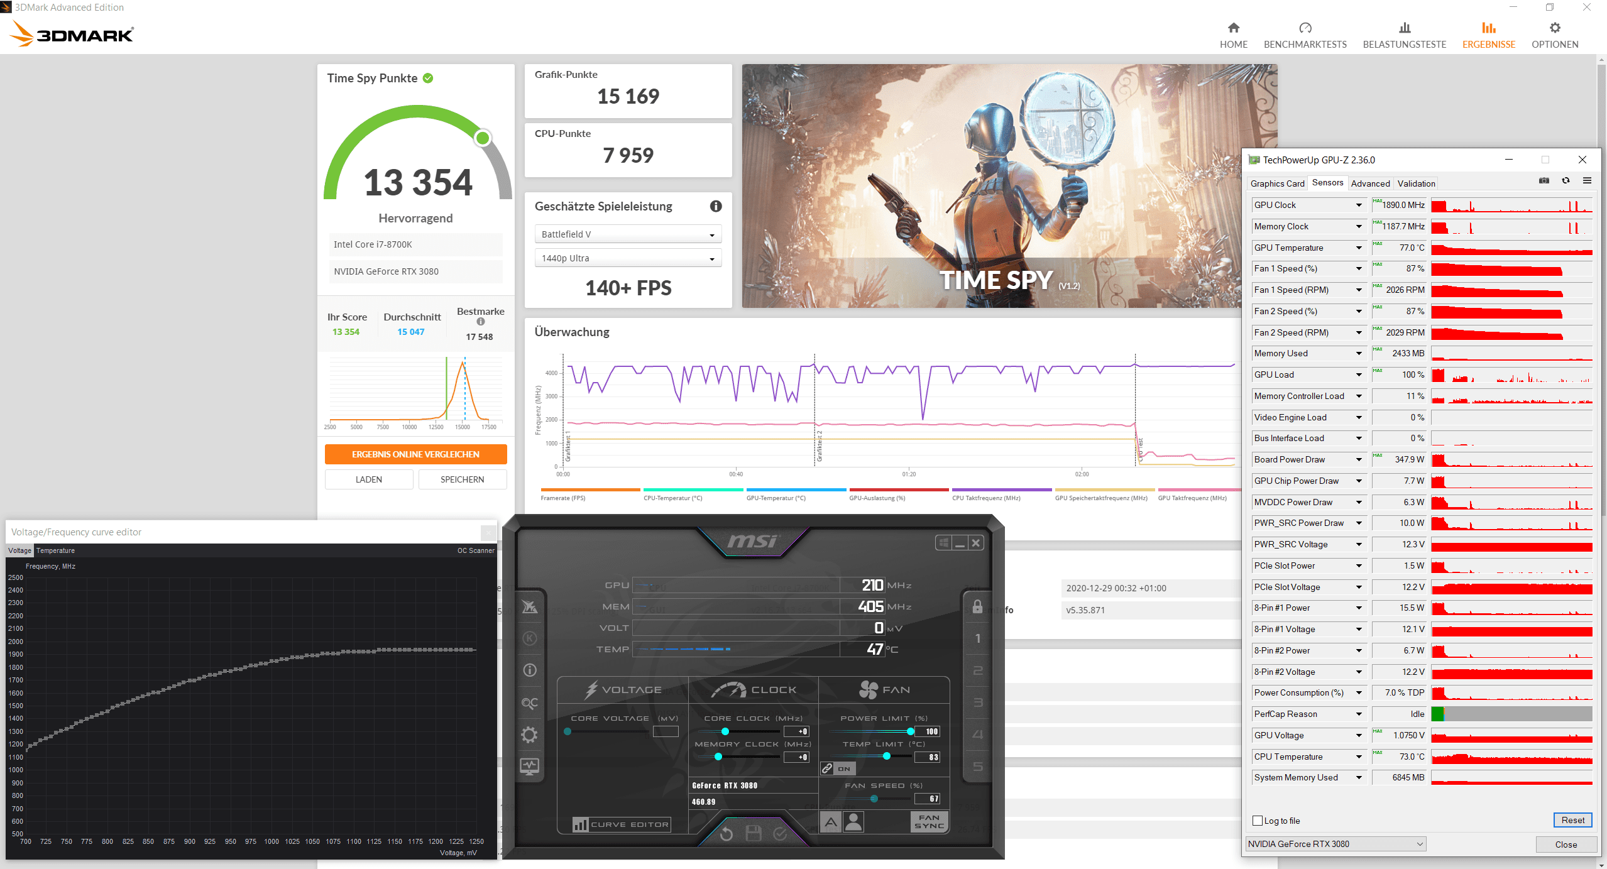Open the Afterburner hardware monitor icon
The width and height of the screenshot is (1607, 869).
pyautogui.click(x=529, y=767)
